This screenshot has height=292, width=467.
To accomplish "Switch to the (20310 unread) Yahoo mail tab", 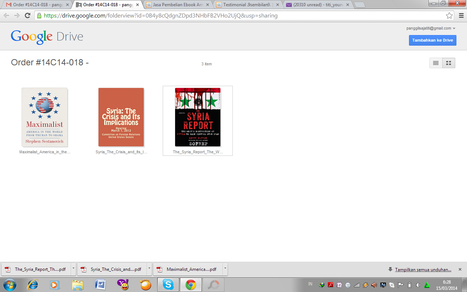I will pos(317,5).
